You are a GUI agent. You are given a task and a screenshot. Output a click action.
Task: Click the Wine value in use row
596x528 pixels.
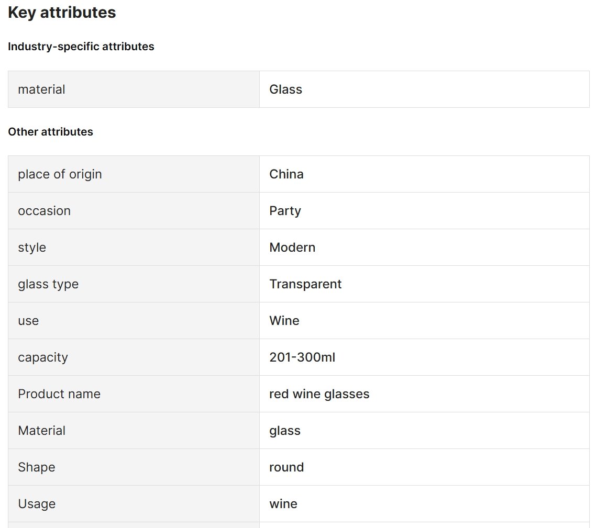point(284,321)
